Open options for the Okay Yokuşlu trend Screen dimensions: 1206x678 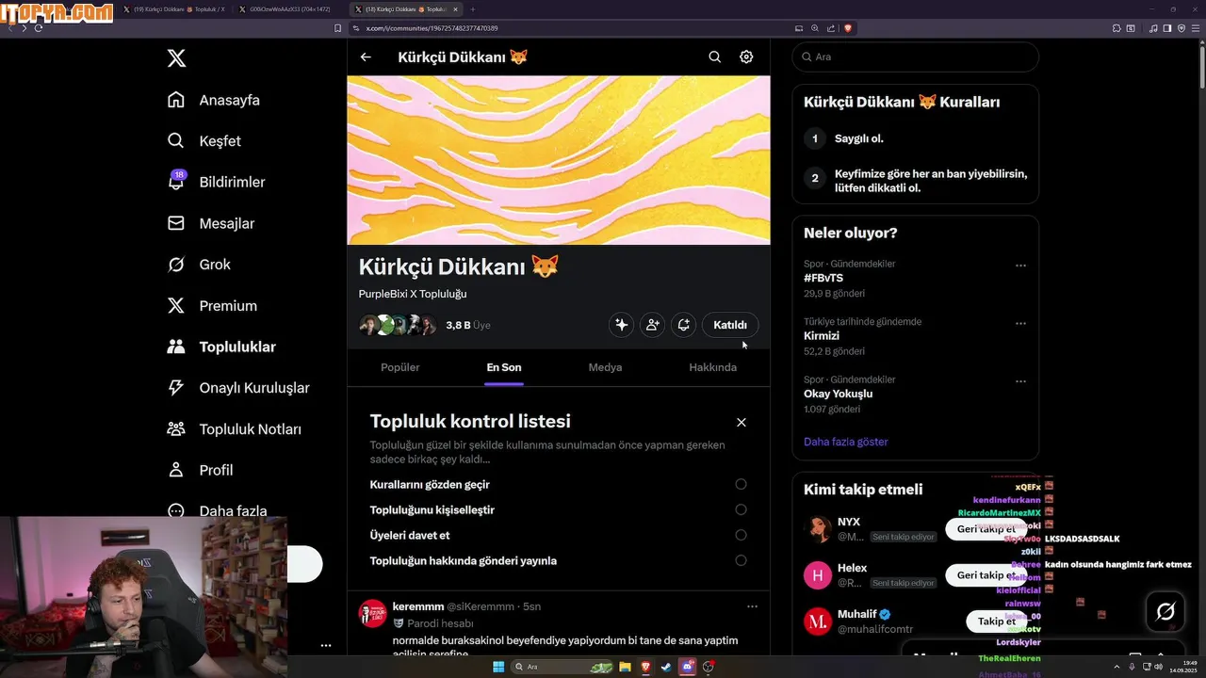click(x=1020, y=381)
